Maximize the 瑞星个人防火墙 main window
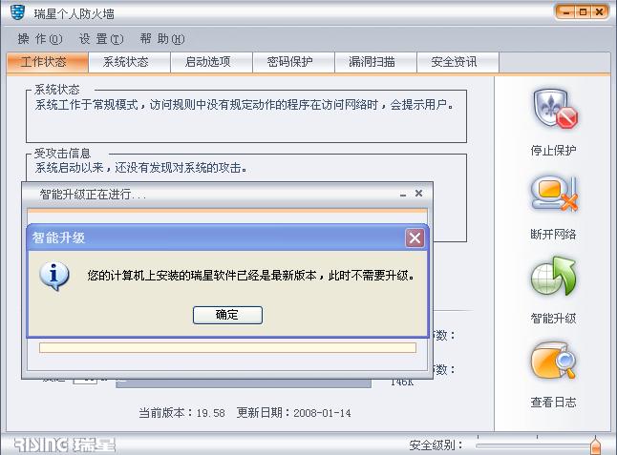This screenshot has height=455, width=617. click(x=583, y=12)
